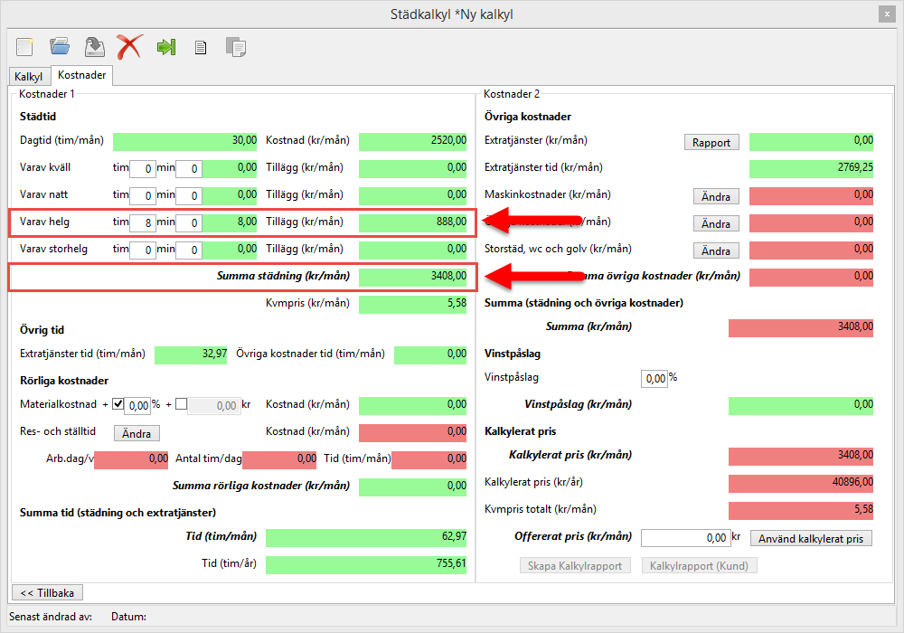Open a saved calculation via folder icon
The height and width of the screenshot is (633, 904).
[60, 46]
